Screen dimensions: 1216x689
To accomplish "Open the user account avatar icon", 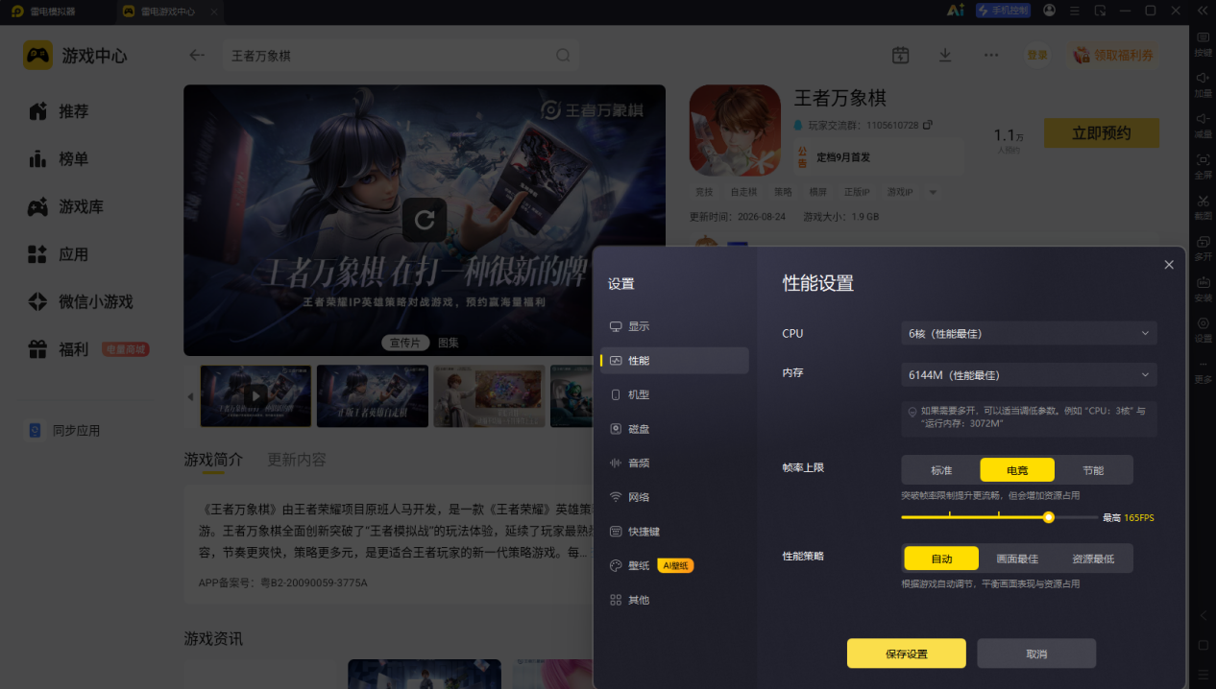I will [x=1049, y=11].
